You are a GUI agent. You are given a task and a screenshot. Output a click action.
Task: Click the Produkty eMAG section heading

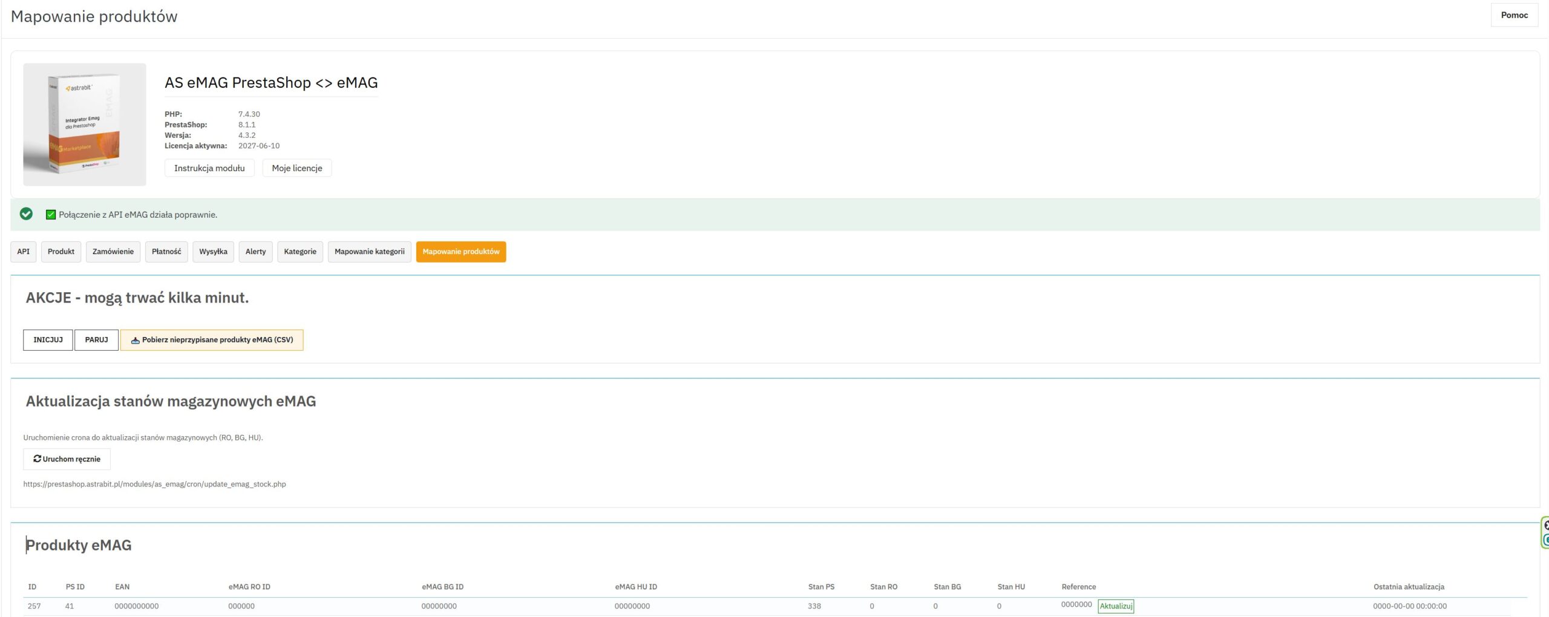[x=79, y=545]
